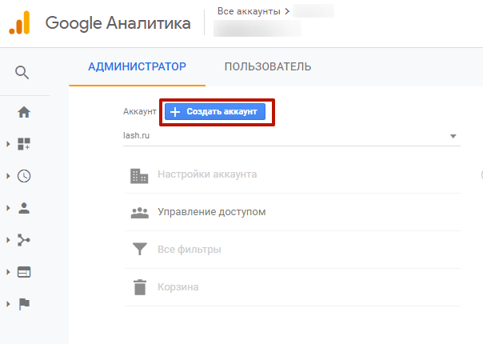
Task: Click the people icon for access management
Action: [139, 213]
